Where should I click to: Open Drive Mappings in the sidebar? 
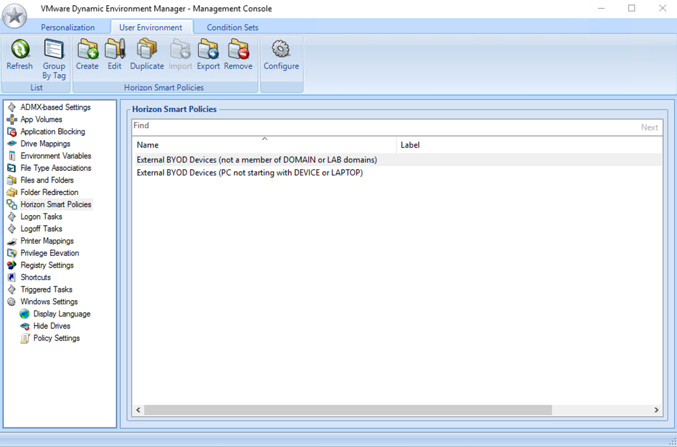click(x=45, y=144)
